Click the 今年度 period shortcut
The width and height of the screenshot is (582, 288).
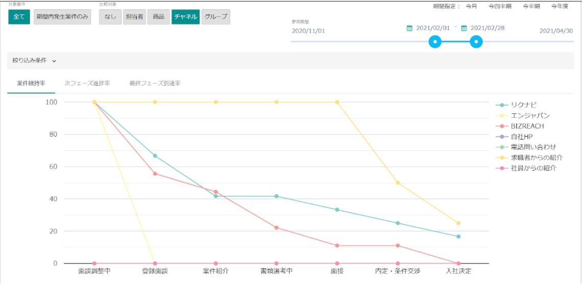560,7
